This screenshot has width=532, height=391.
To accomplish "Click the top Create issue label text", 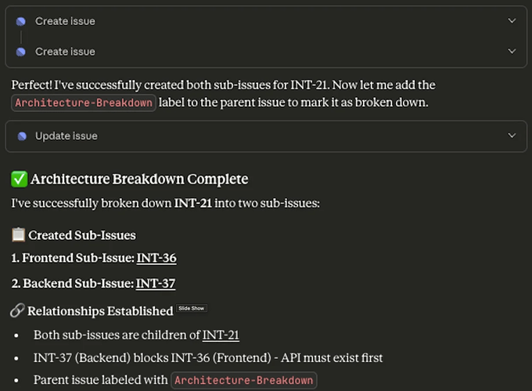I will [65, 22].
